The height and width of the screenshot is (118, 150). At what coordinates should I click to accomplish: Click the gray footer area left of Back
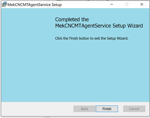click(x=37, y=109)
